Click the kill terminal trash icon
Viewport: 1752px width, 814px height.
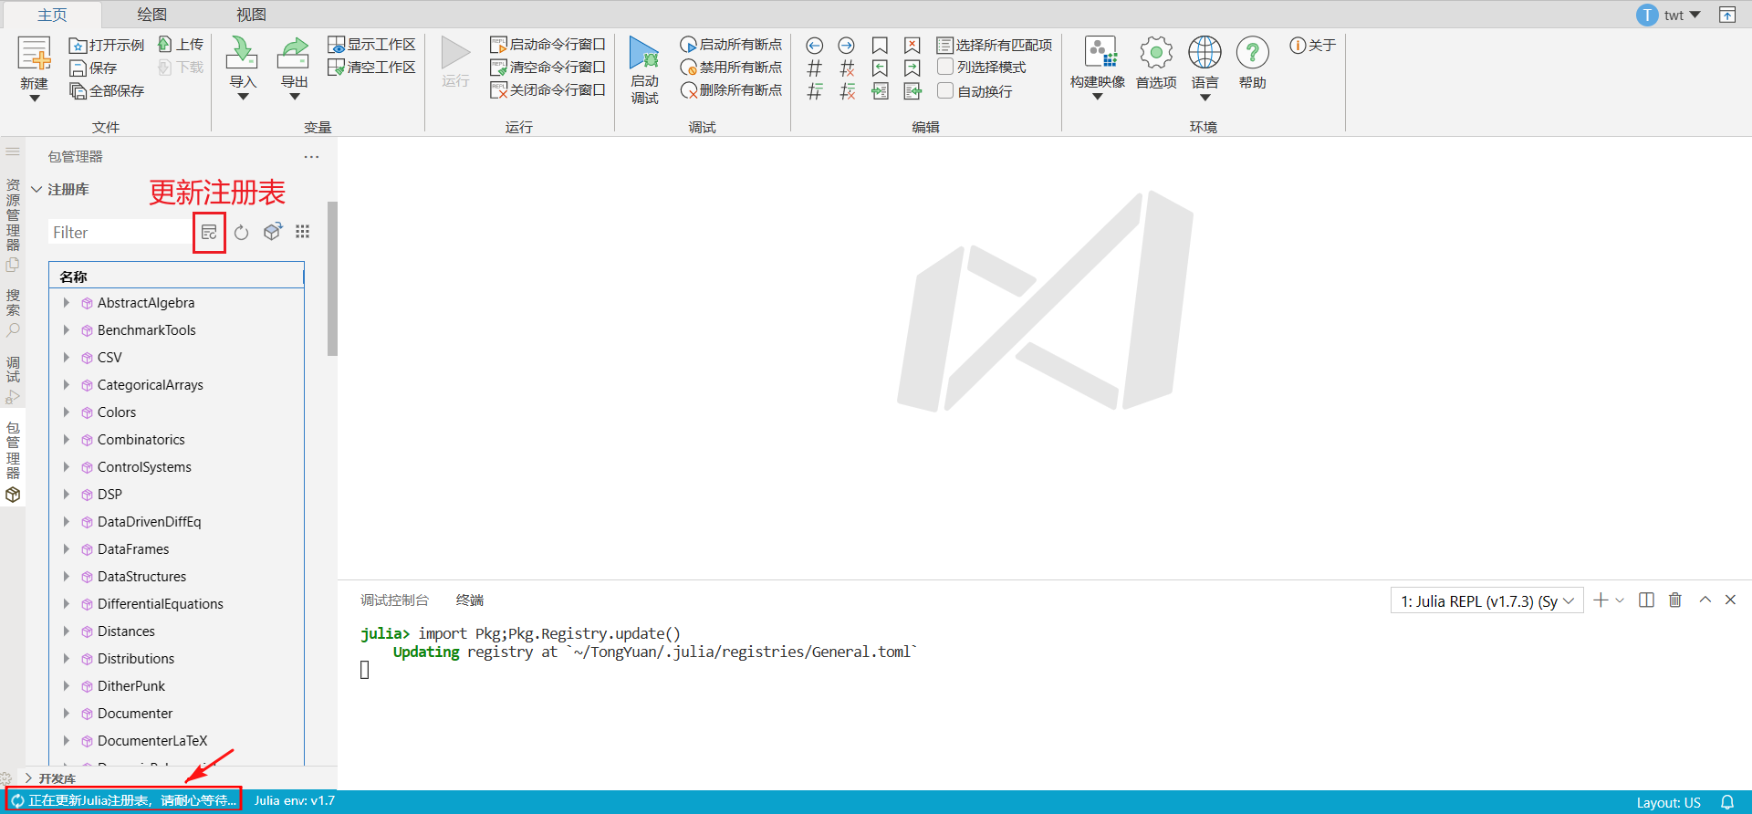(x=1675, y=600)
